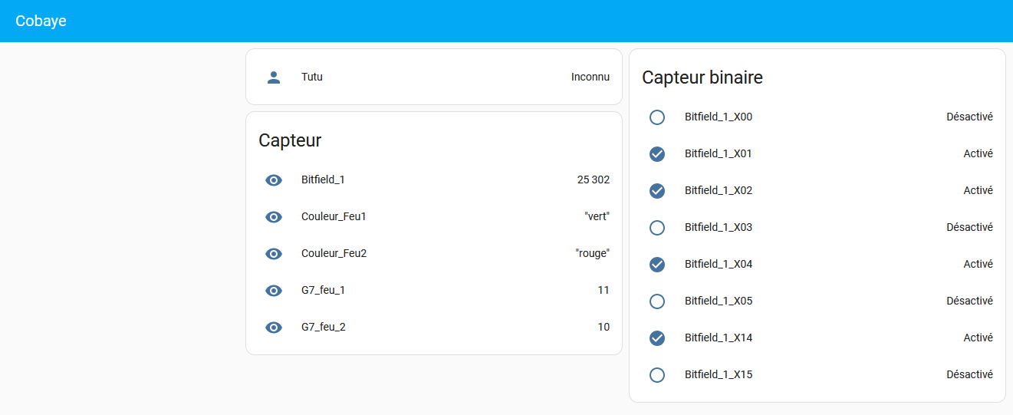1013x415 pixels.
Task: Open the Couleur_Feu2 "rouge" state
Action: (592, 253)
